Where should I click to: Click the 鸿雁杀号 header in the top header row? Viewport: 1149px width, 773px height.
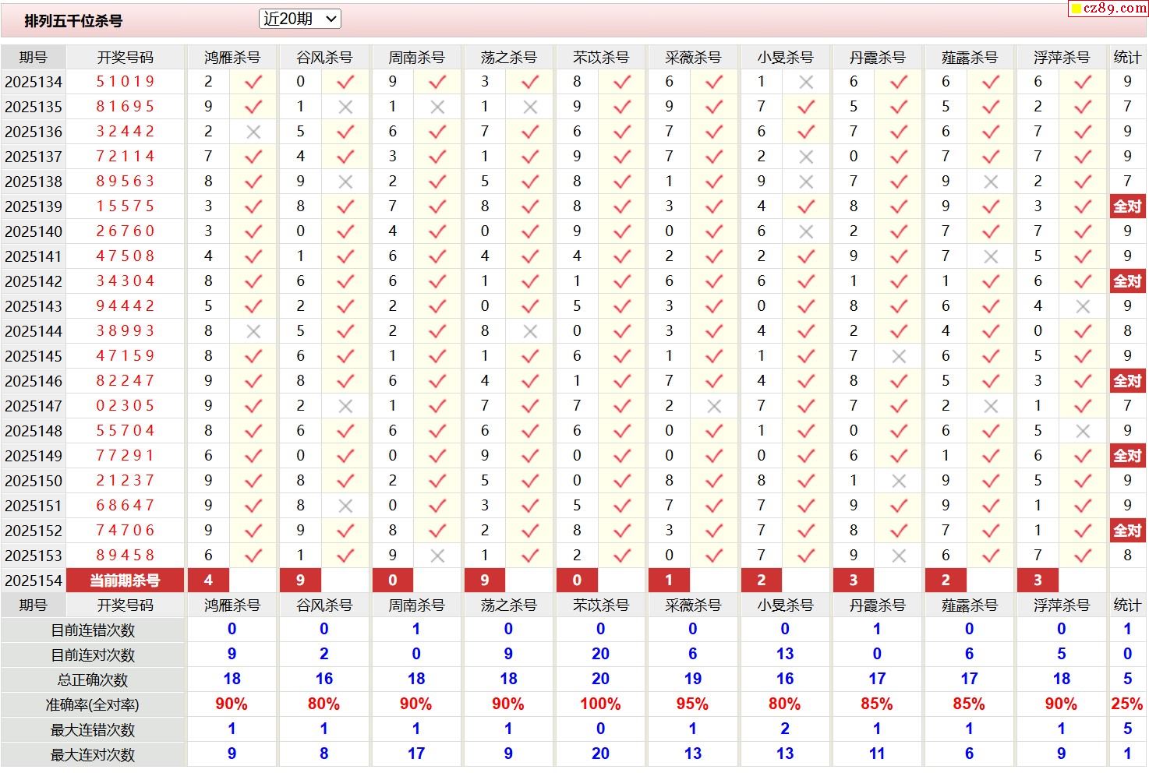tap(232, 58)
